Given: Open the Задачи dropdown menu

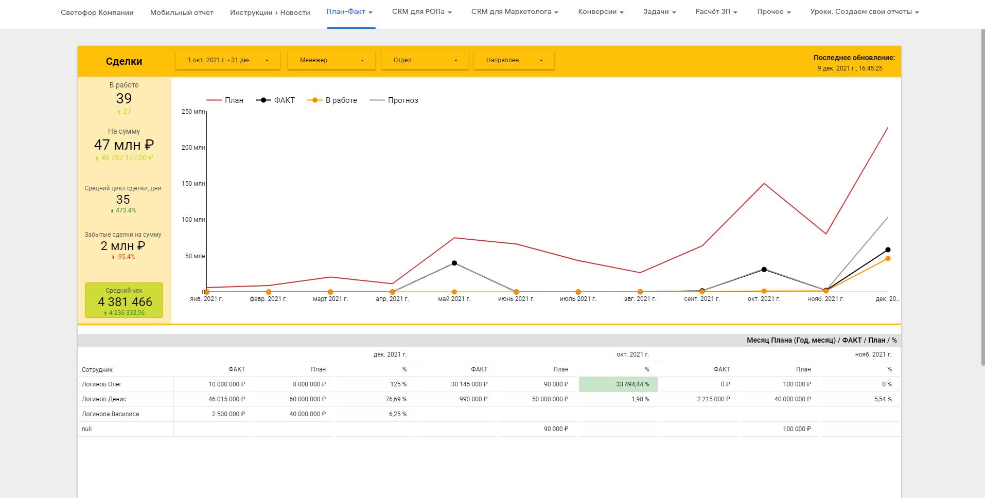Looking at the screenshot, I should pyautogui.click(x=659, y=12).
